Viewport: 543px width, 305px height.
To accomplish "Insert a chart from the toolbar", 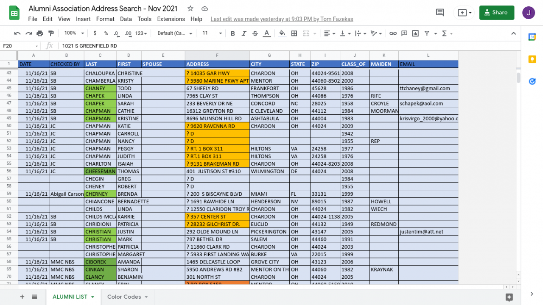I will 415,33.
